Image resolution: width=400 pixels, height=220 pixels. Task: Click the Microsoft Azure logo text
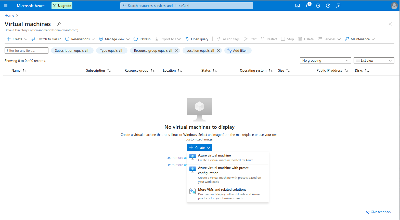coord(31,6)
